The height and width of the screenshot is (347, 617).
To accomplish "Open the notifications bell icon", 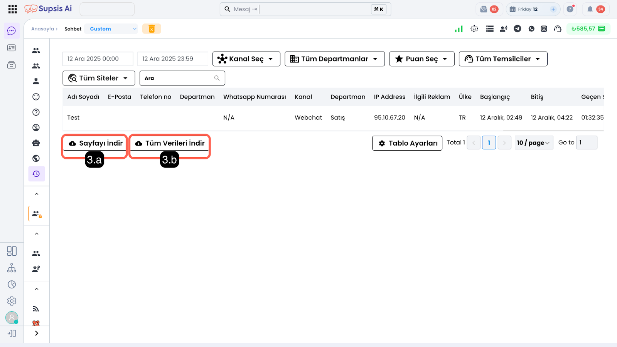I will 590,9.
